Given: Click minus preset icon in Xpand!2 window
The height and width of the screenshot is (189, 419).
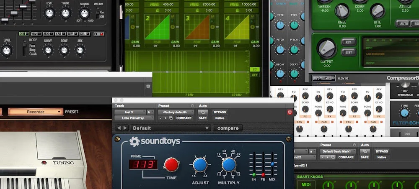Looking at the screenshot, I should 323,157.
